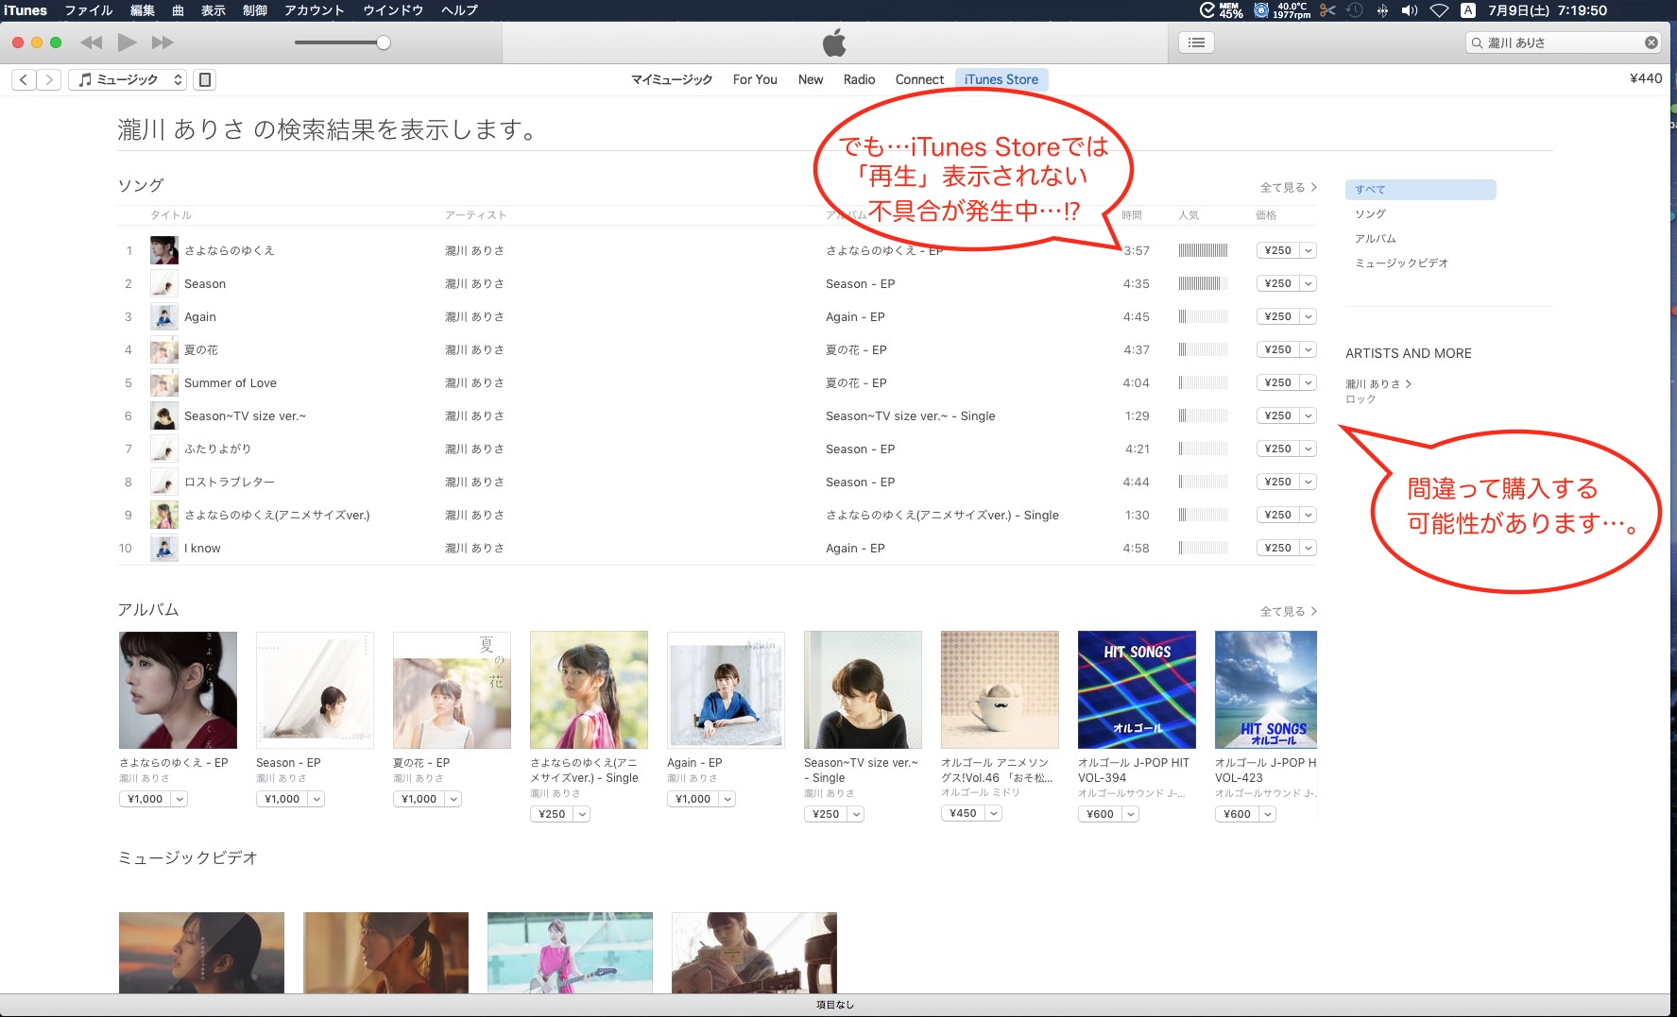Adjust the volume slider

pos(342,42)
